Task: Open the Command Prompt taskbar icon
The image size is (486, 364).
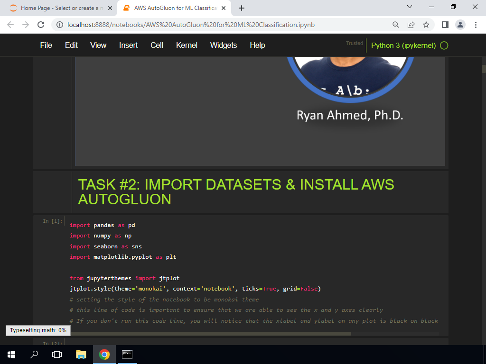Action: 127,355
